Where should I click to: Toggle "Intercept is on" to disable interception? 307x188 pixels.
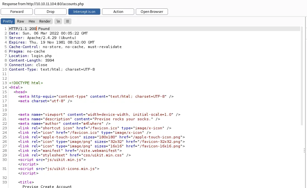(x=84, y=11)
